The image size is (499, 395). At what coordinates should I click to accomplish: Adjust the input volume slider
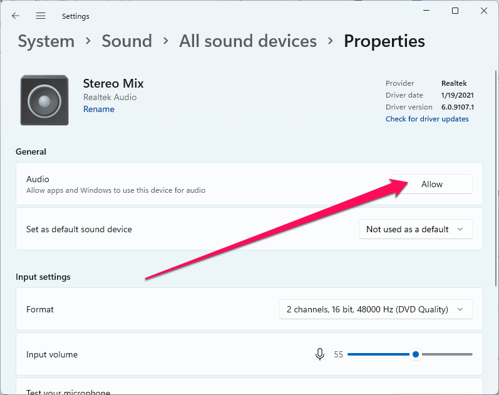pyautogui.click(x=410, y=354)
